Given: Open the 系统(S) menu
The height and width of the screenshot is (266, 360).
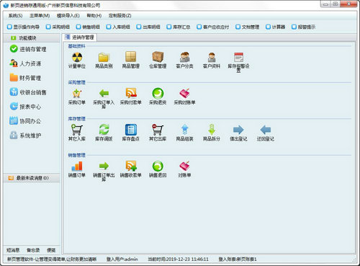Looking at the screenshot, I should click(15, 16).
